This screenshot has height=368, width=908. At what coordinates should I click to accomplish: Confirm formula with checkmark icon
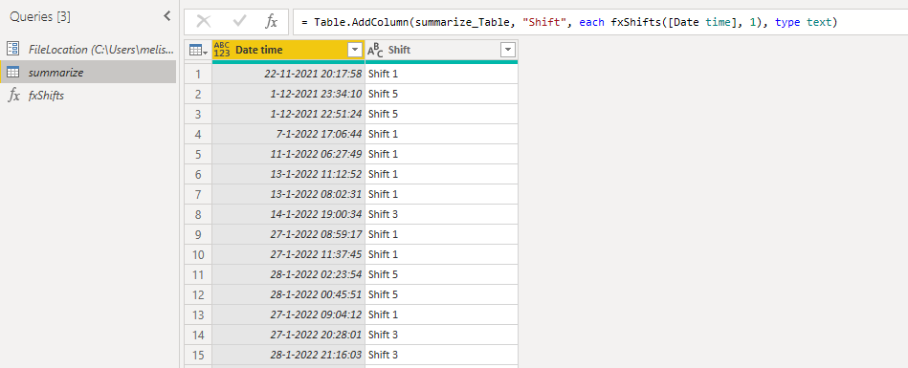point(238,22)
